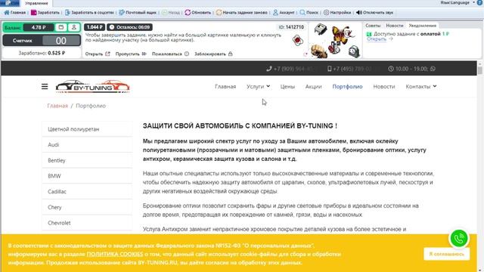Open Главная in the site navigation
The width and height of the screenshot is (484, 272).
pyautogui.click(x=225, y=87)
